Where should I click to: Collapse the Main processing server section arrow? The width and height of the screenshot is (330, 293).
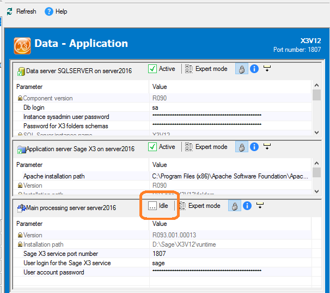coord(261,206)
